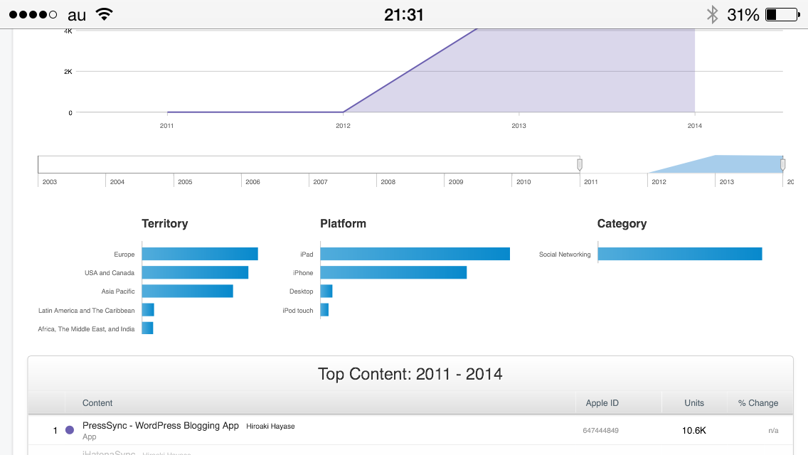Tap the battery icon in status bar
Image resolution: width=808 pixels, height=455 pixels.
click(782, 14)
